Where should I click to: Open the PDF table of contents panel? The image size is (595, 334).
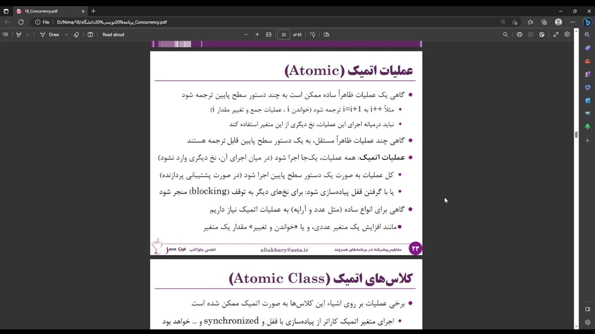6,34
